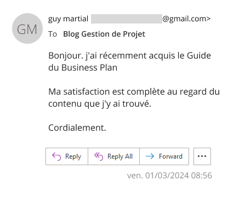Select the sender name guy martial
This screenshot has width=228, height=198.
click(68, 19)
